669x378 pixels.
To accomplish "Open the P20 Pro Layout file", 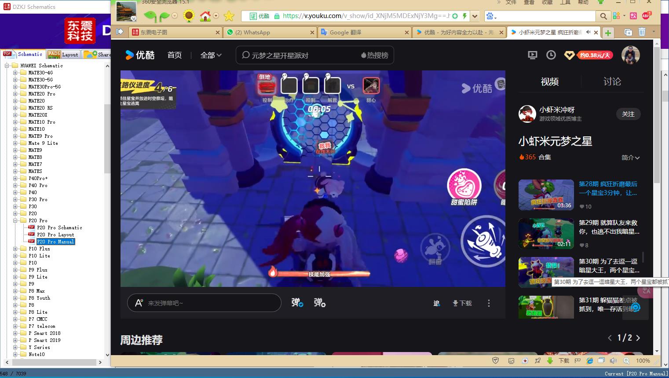I will click(x=55, y=235).
